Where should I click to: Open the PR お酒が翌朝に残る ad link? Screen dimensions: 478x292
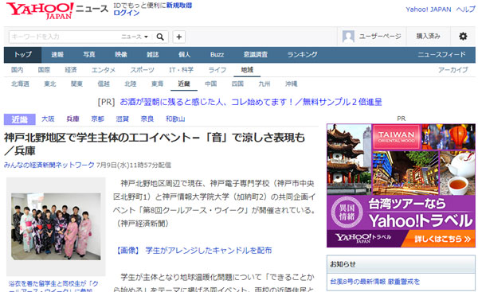click(251, 102)
